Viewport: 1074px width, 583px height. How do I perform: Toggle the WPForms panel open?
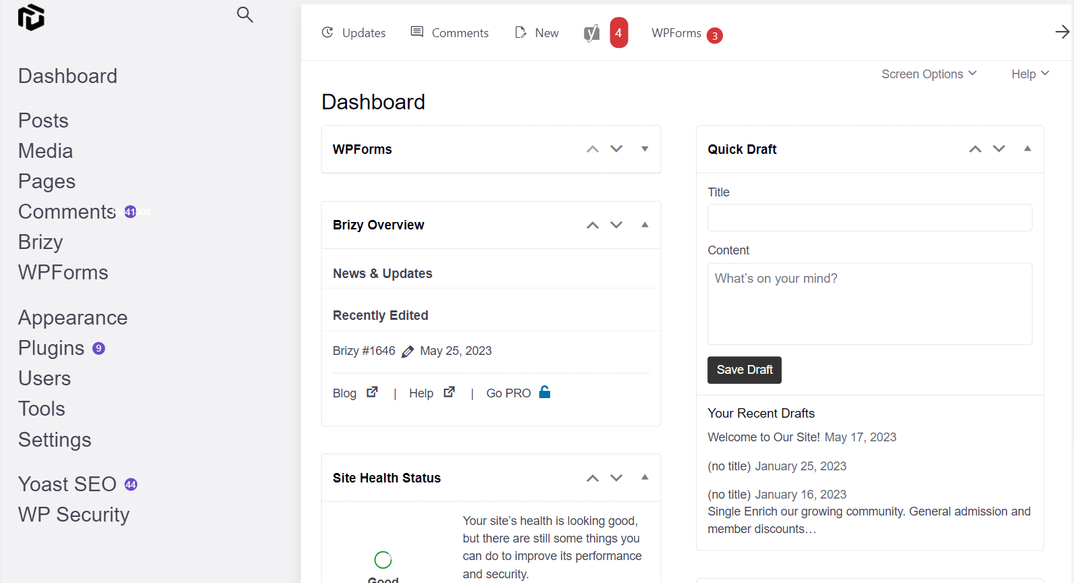pos(645,149)
